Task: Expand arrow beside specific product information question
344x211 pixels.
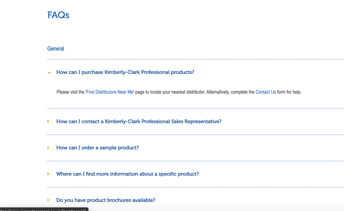Action: point(48,174)
